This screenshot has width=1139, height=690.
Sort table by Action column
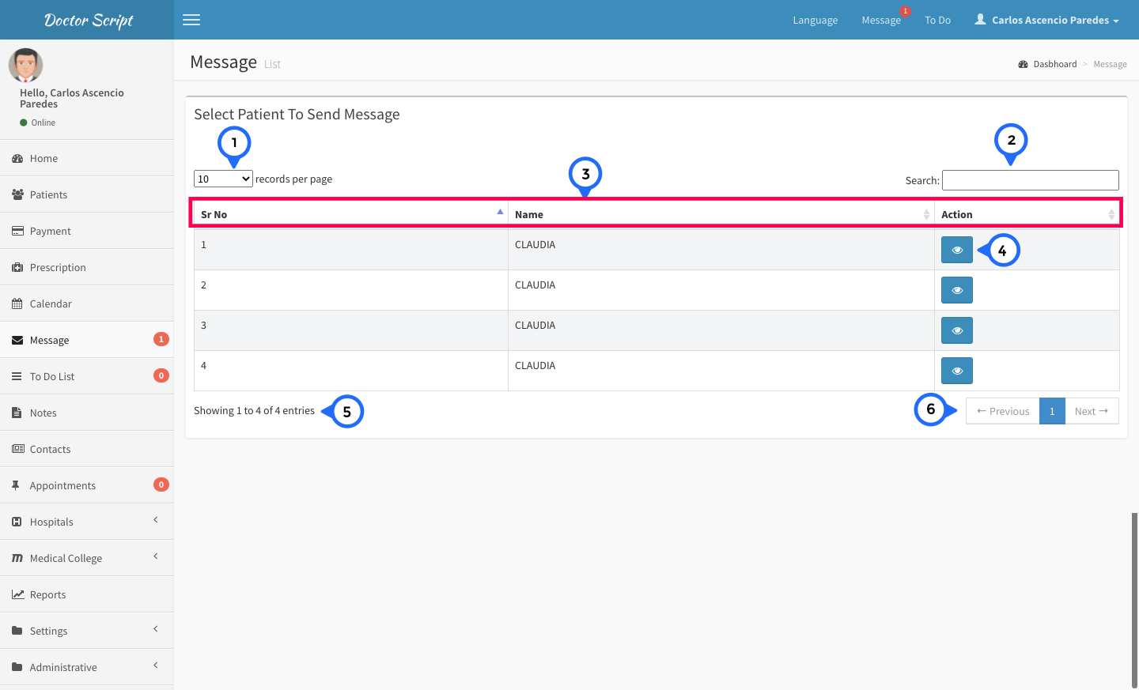1027,214
